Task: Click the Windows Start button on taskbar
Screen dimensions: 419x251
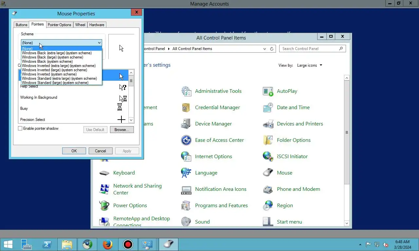Action: (8, 244)
